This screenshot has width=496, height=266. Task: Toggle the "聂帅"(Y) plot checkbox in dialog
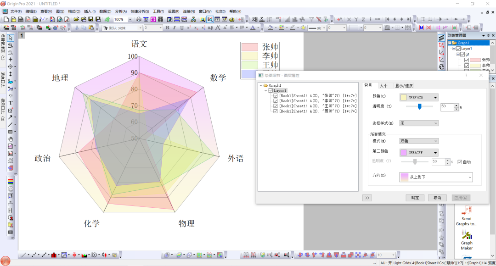coord(276,111)
